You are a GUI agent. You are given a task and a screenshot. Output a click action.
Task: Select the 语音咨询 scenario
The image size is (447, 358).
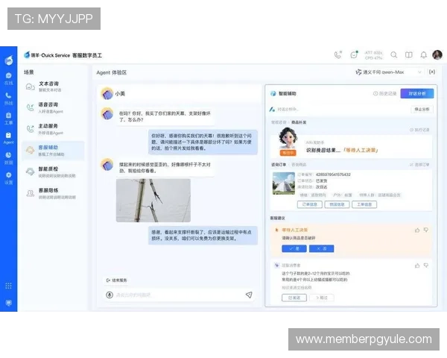click(x=54, y=107)
